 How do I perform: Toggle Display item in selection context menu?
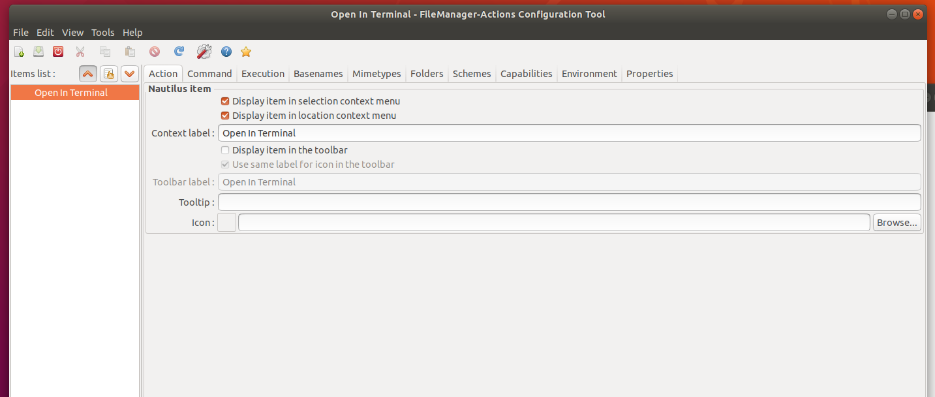point(225,101)
